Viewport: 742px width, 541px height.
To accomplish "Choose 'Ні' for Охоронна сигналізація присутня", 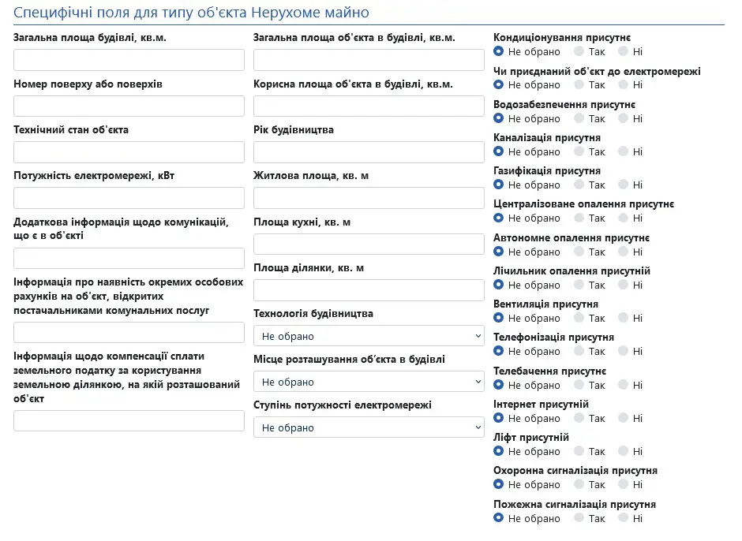I will [623, 484].
